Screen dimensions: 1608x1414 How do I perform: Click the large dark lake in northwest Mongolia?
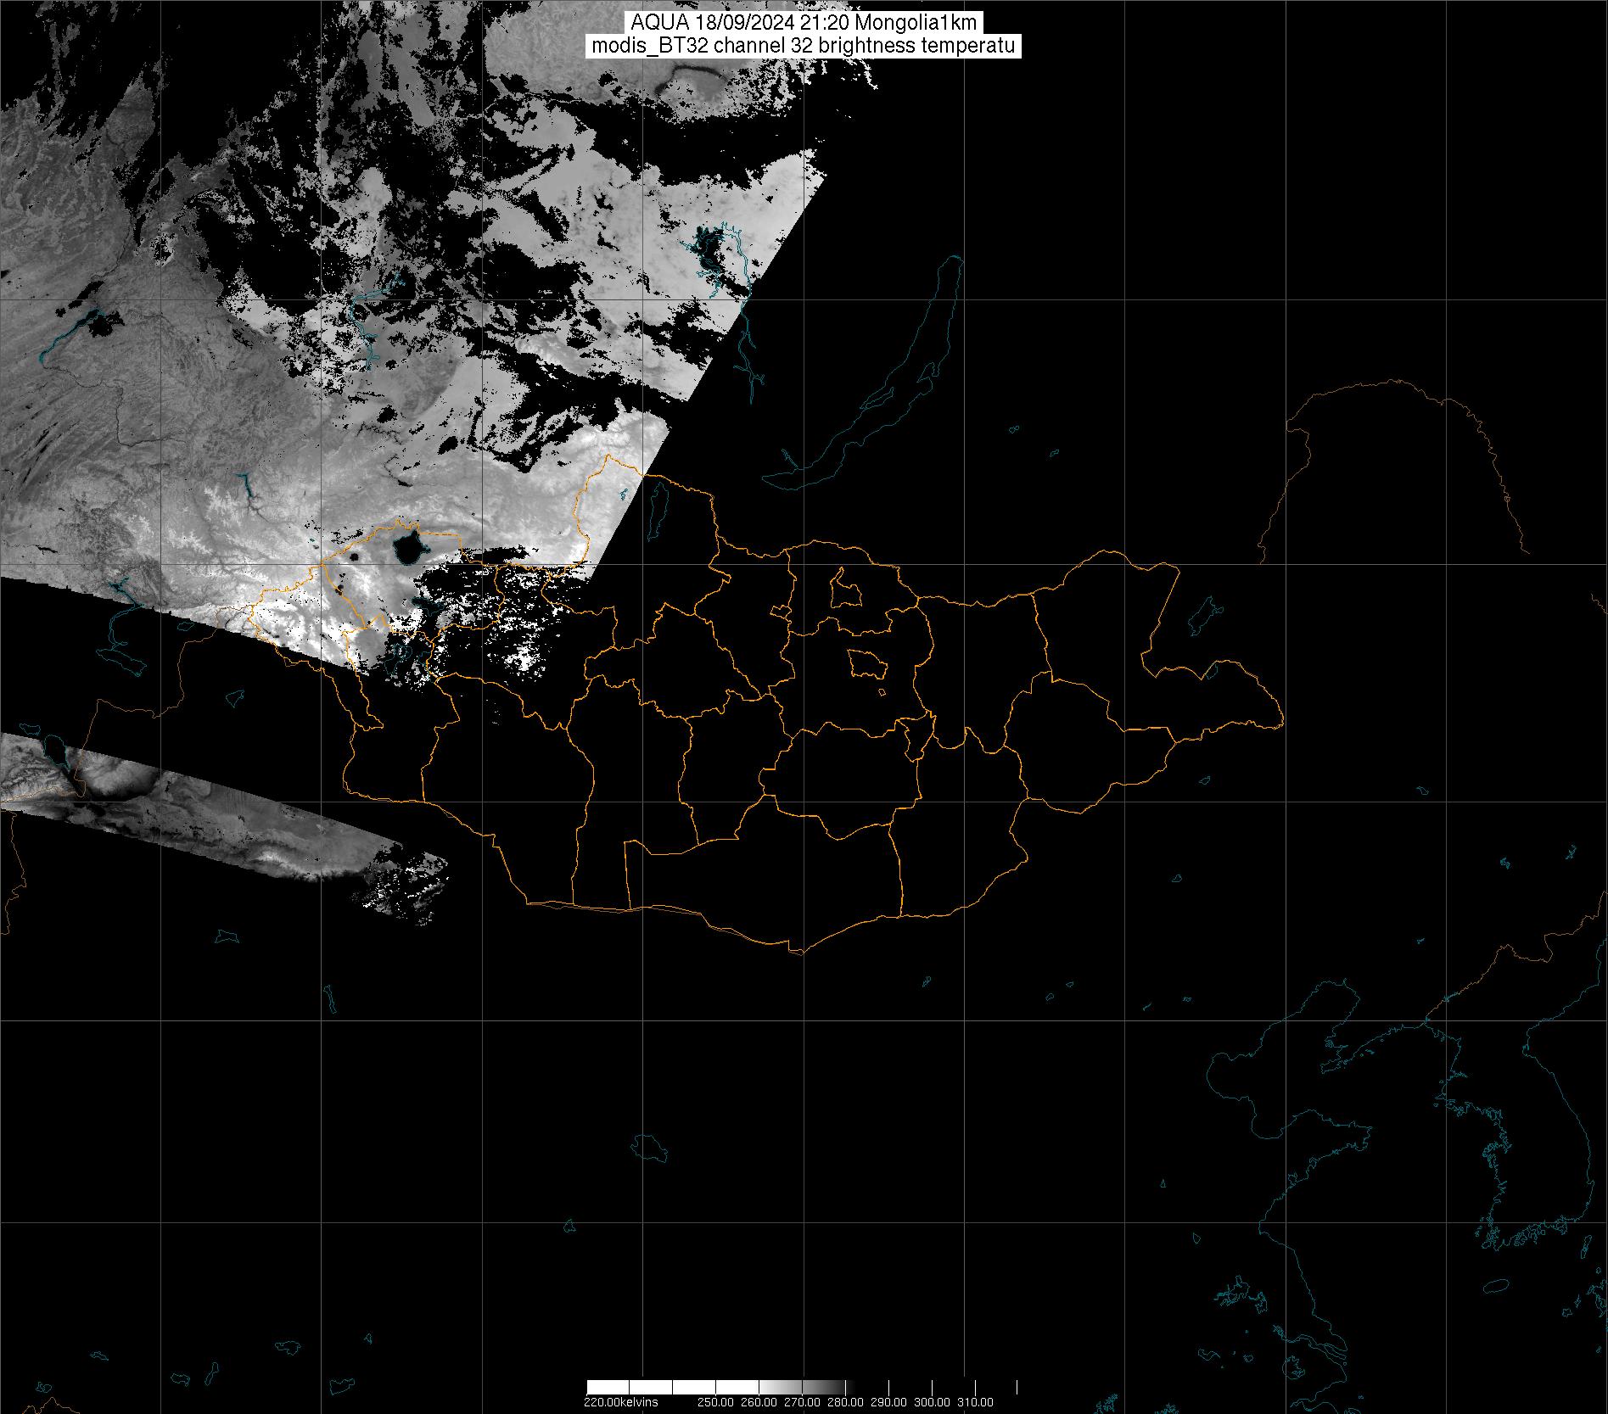click(x=406, y=548)
